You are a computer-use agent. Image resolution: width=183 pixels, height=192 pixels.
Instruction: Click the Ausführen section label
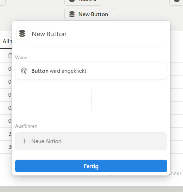26,126
